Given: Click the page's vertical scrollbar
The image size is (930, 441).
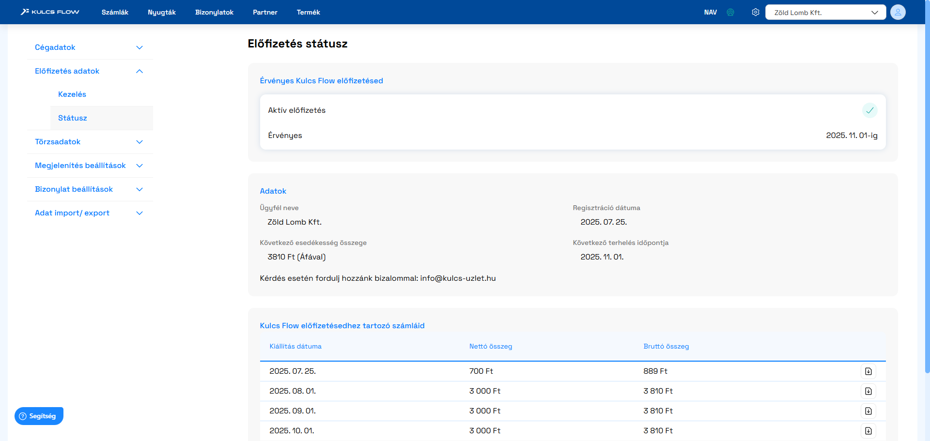Looking at the screenshot, I should [x=927, y=194].
